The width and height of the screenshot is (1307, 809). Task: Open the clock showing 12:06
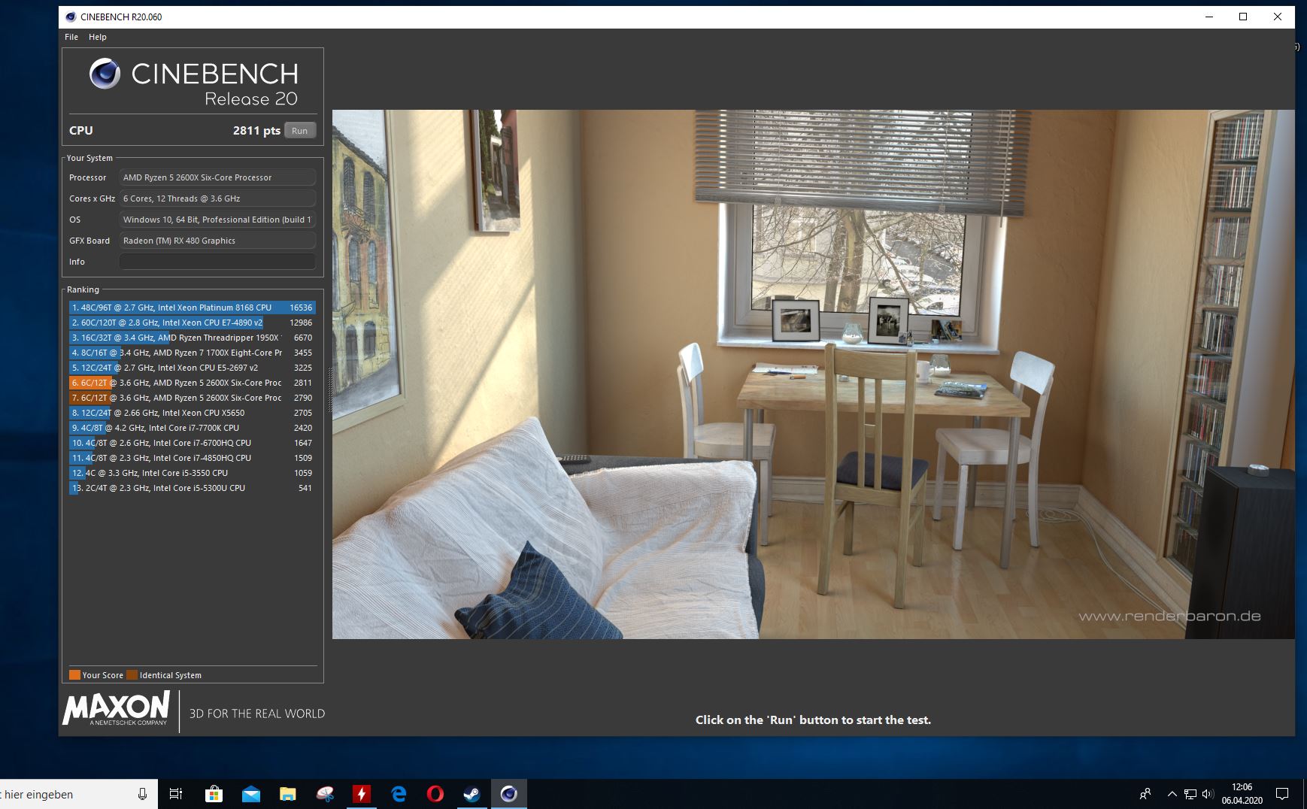point(1242,794)
